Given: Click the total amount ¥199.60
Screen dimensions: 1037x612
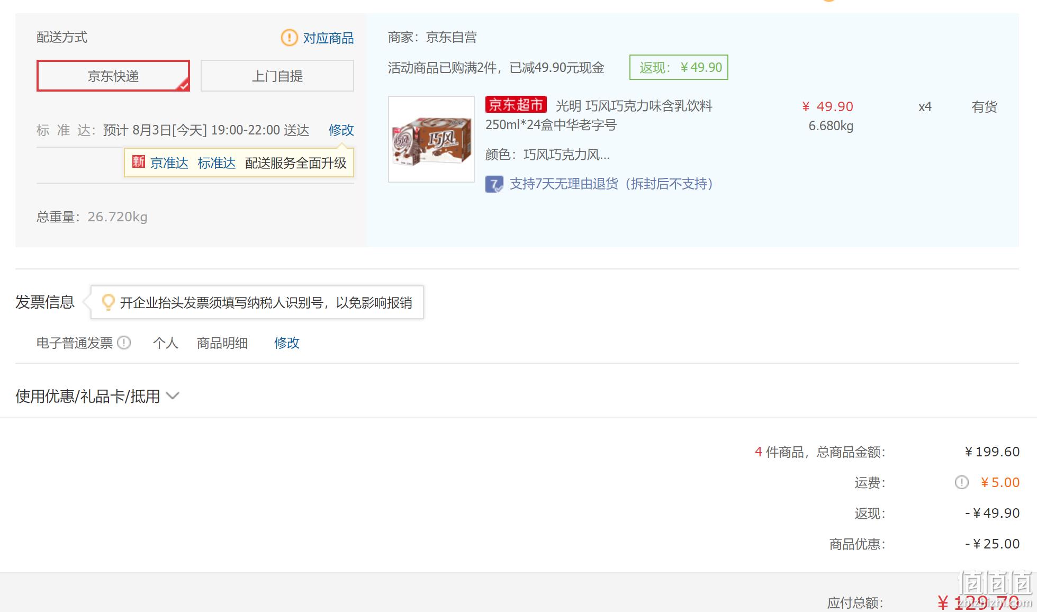Looking at the screenshot, I should 992,452.
